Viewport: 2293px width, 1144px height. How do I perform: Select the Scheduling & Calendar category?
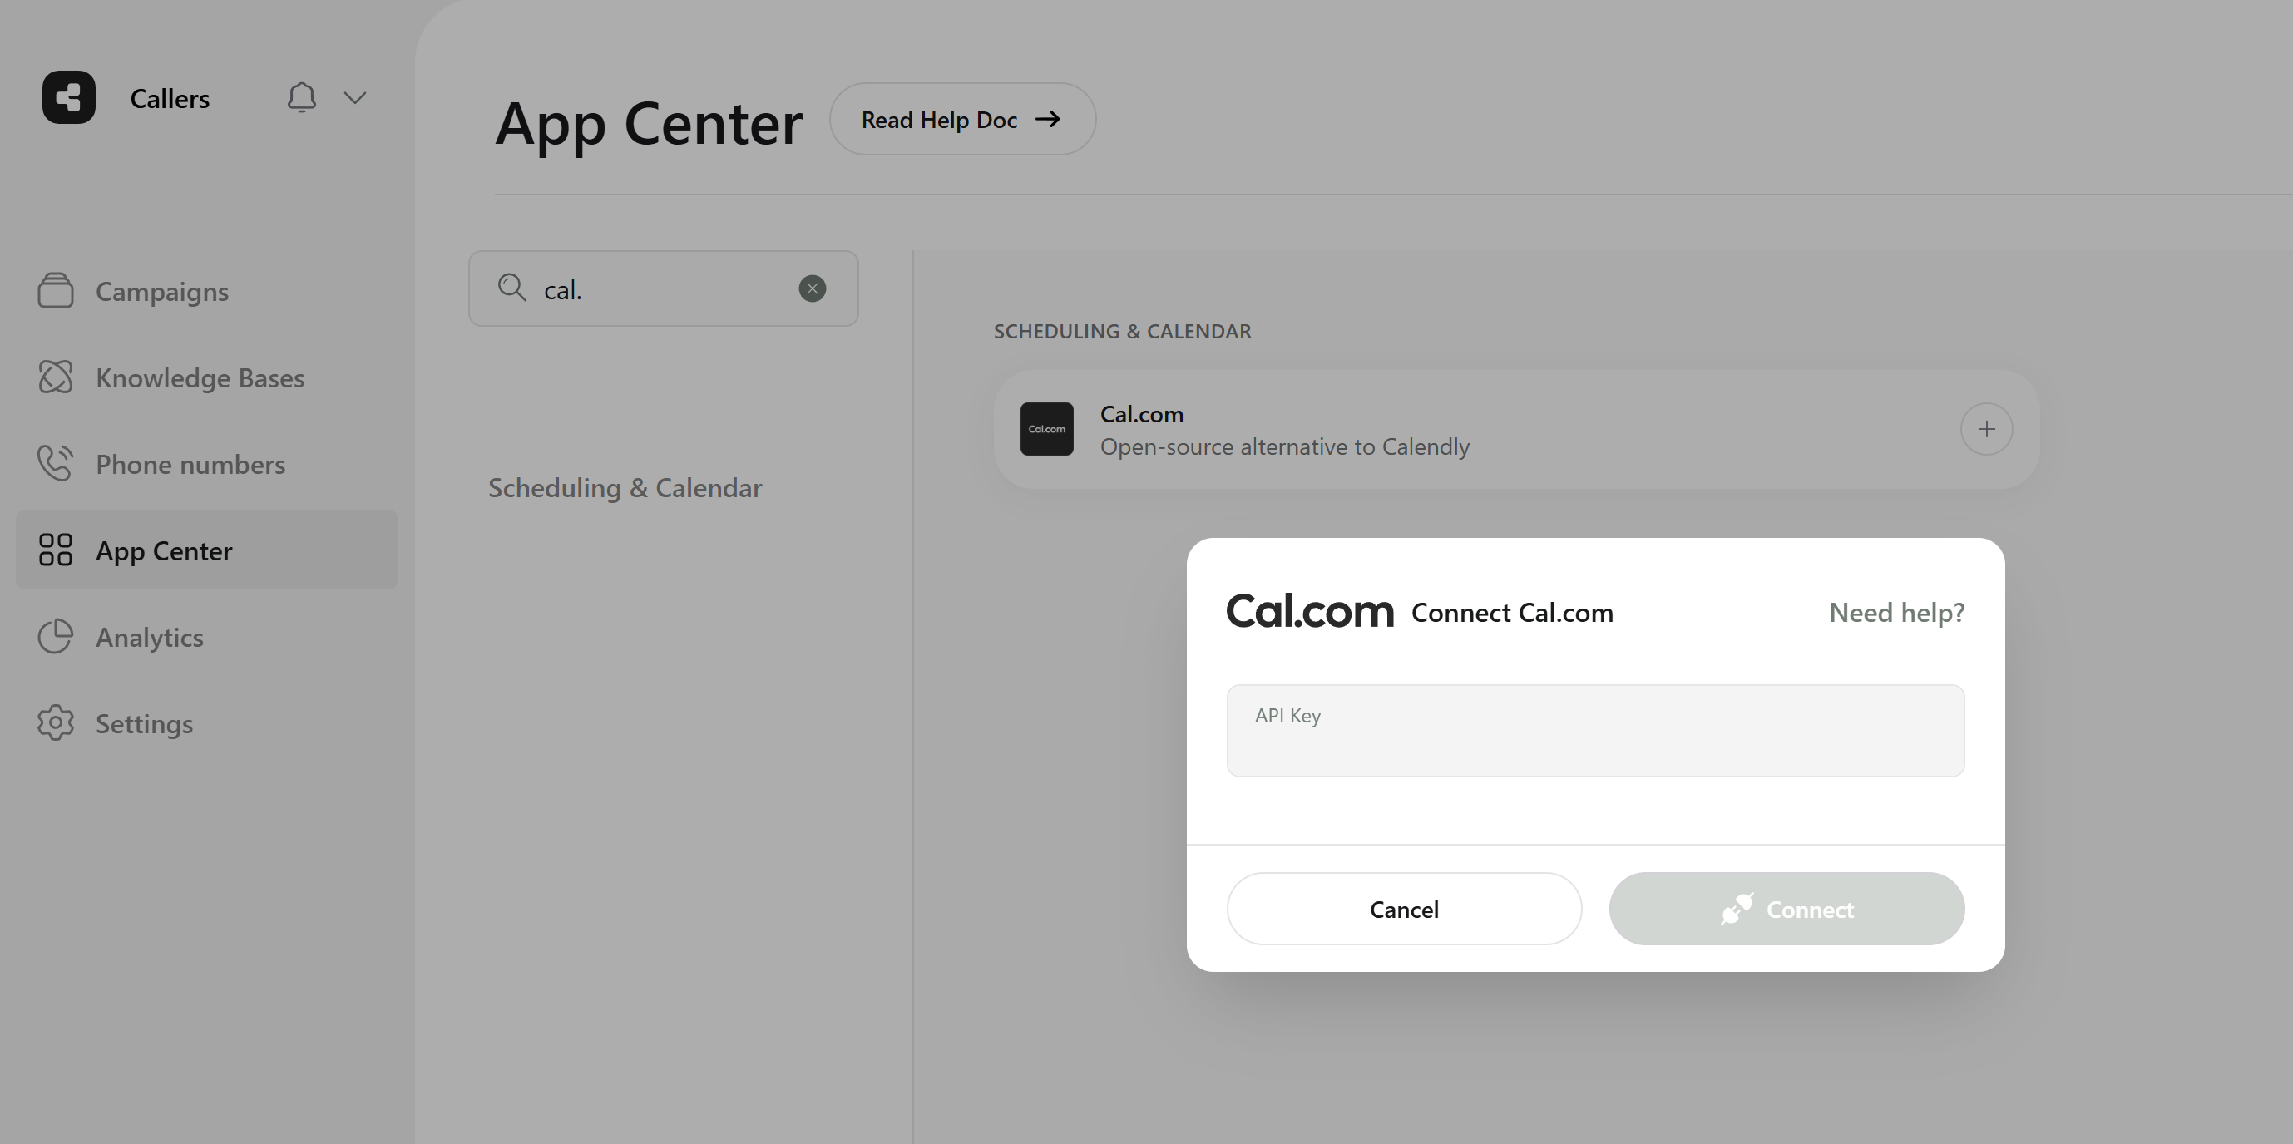[625, 486]
